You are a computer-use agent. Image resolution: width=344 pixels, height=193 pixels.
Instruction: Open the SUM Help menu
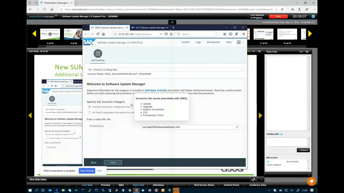coord(229,42)
